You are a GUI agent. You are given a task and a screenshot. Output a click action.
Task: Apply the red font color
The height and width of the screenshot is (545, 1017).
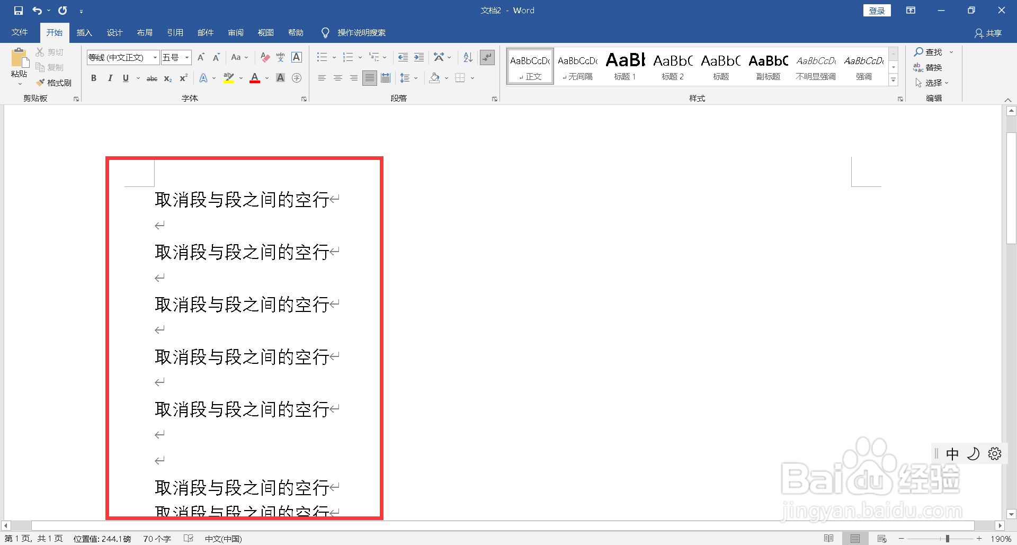coord(255,78)
